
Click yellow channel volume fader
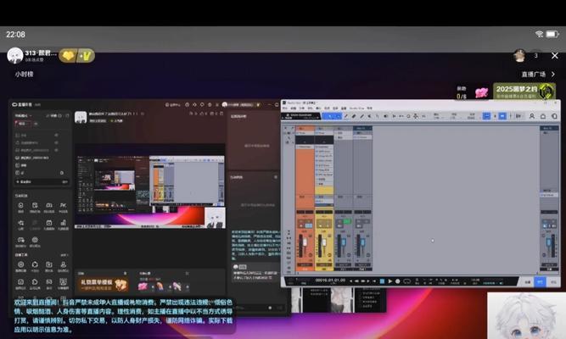tap(323, 242)
